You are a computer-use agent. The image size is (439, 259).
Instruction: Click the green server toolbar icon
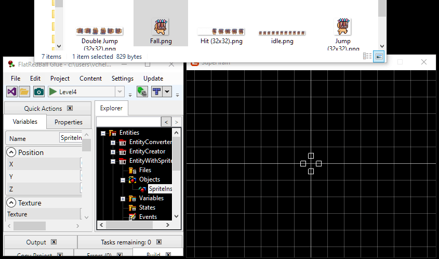pos(142,92)
